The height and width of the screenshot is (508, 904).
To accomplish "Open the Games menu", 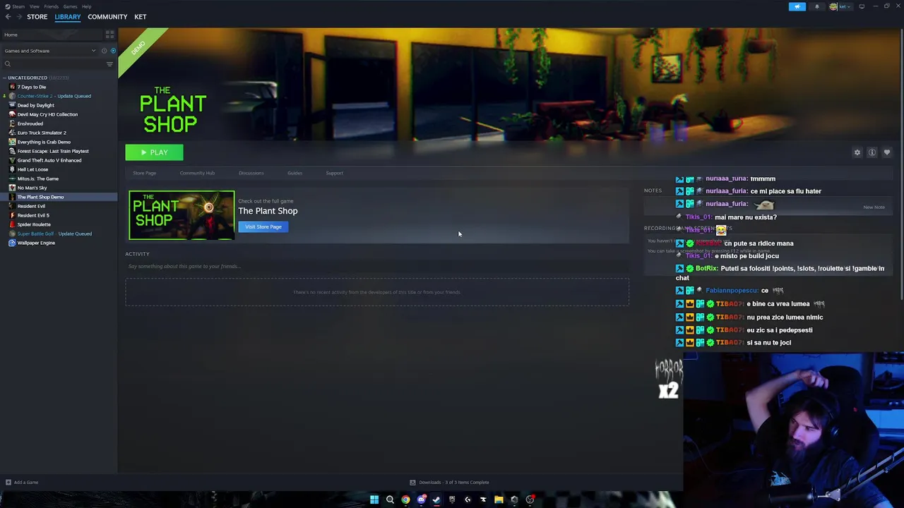I will coord(70,6).
